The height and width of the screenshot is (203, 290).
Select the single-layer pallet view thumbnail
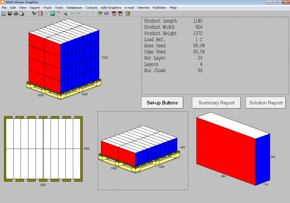point(143,151)
